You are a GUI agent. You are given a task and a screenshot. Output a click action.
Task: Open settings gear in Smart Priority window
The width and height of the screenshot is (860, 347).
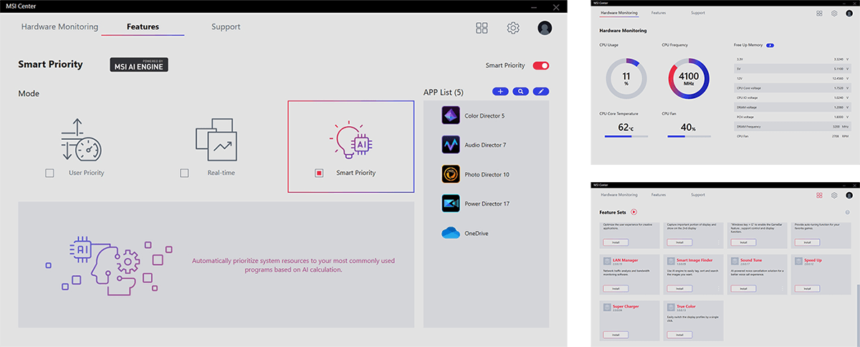tap(513, 28)
